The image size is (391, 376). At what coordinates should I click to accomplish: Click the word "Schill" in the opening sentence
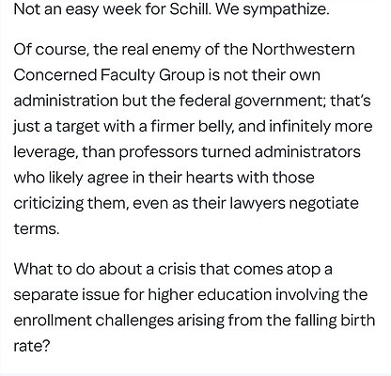[x=190, y=9]
